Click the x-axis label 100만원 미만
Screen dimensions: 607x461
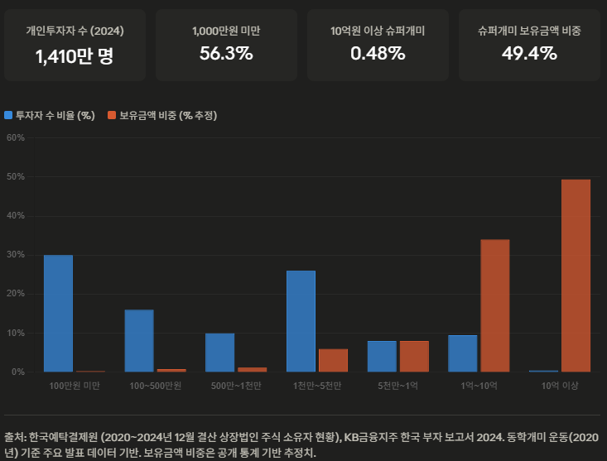[x=75, y=386]
